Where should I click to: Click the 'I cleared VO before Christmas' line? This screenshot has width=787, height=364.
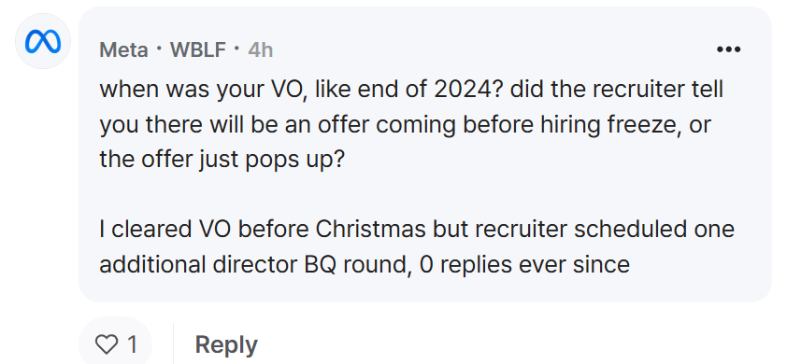point(417,229)
